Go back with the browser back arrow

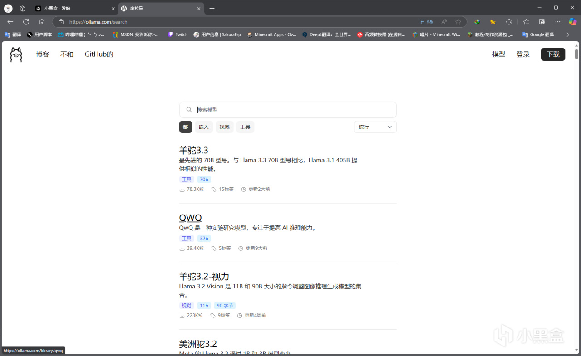click(x=10, y=22)
